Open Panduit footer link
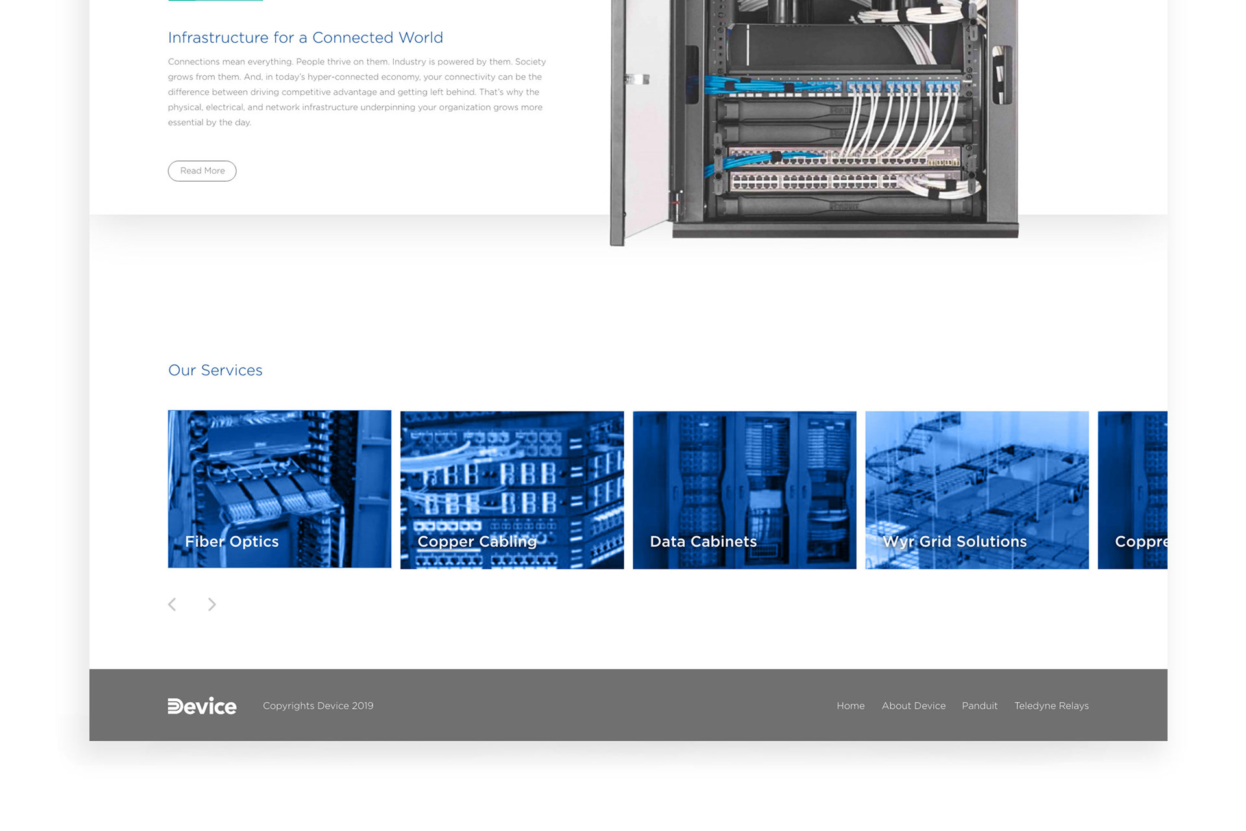The image size is (1246, 831). coord(979,706)
